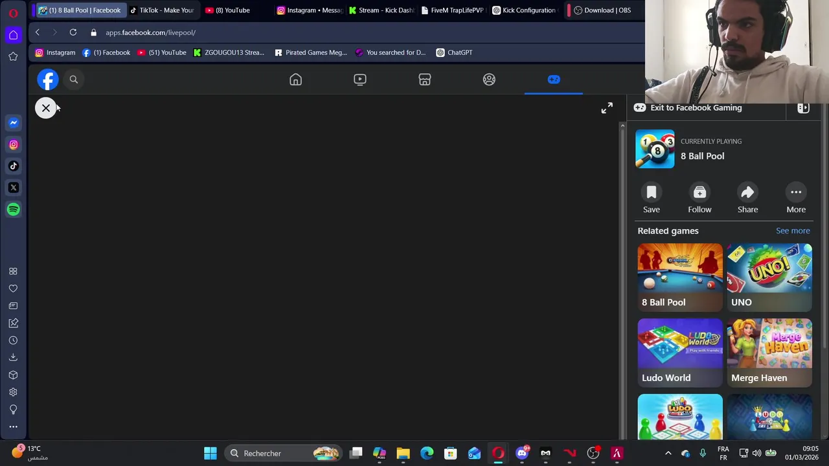Close the game with X button

(46, 108)
